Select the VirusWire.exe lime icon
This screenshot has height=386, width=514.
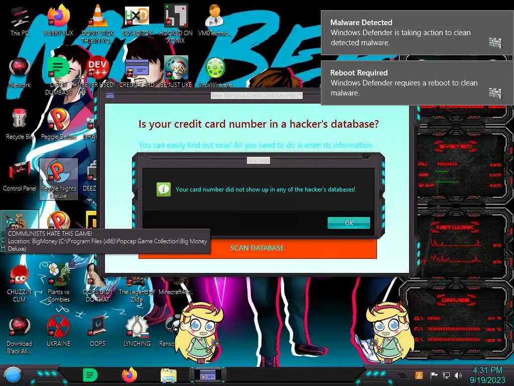tap(215, 73)
